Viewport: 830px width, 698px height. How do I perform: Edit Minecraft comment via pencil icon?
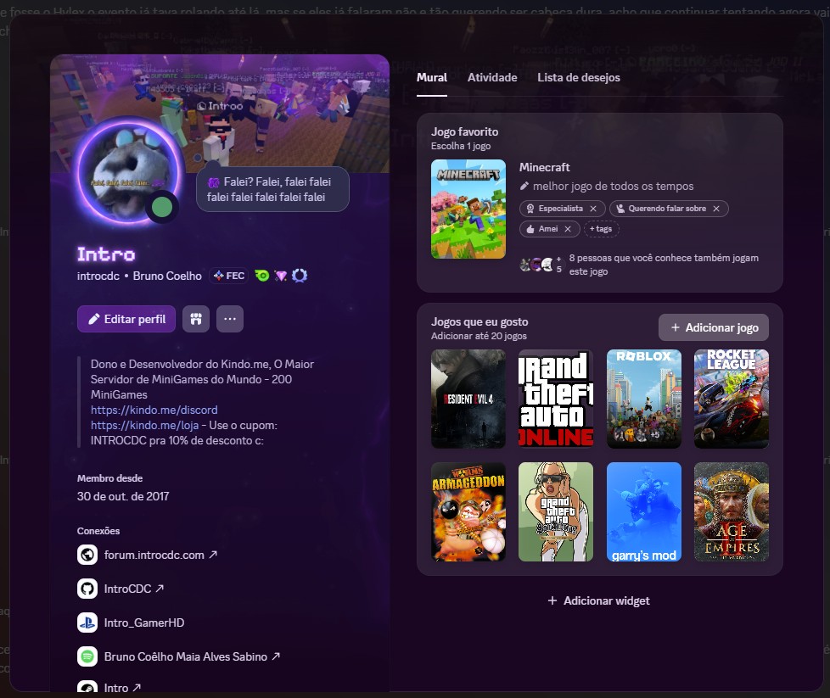click(x=524, y=186)
